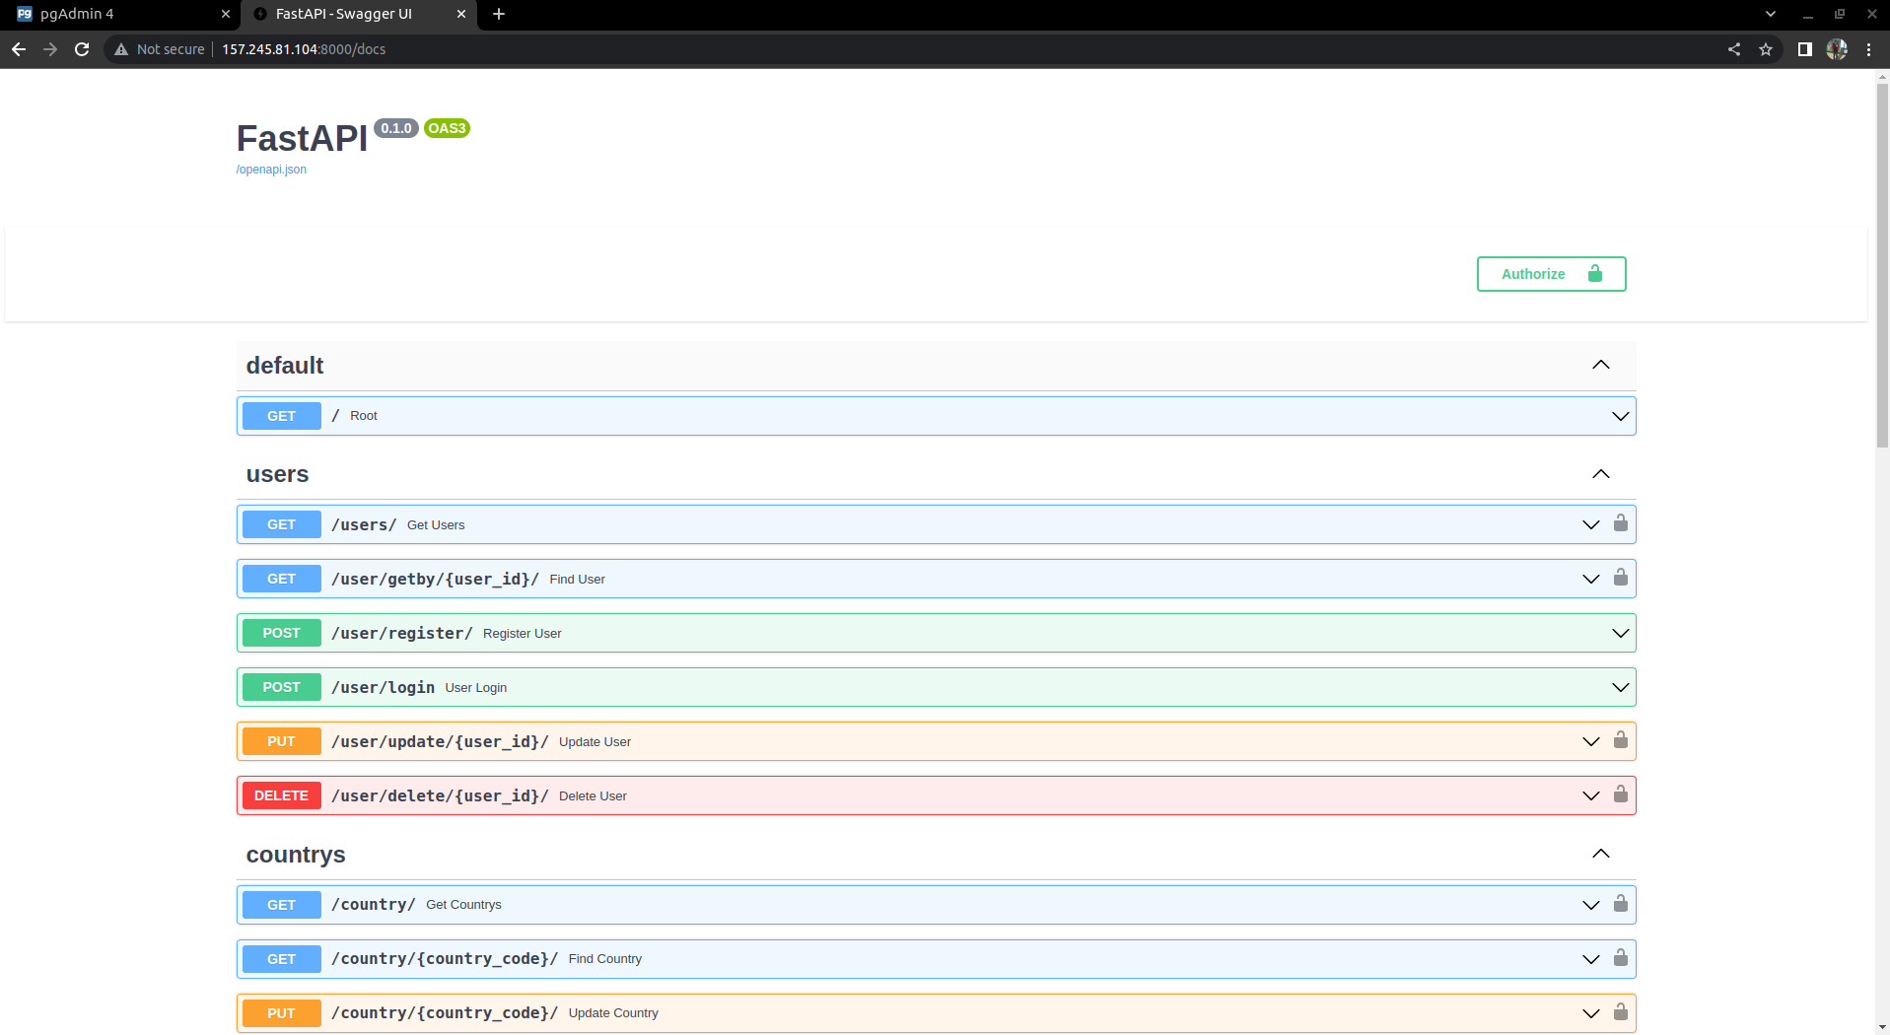The image size is (1890, 1035).
Task: Click the 0.1.0 version badge
Action: [396, 128]
